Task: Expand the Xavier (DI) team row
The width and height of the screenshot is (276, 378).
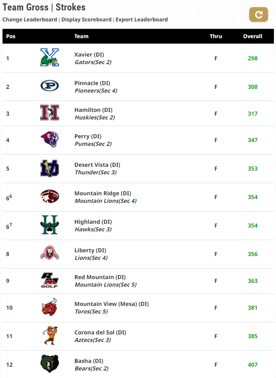Action: (x=138, y=58)
